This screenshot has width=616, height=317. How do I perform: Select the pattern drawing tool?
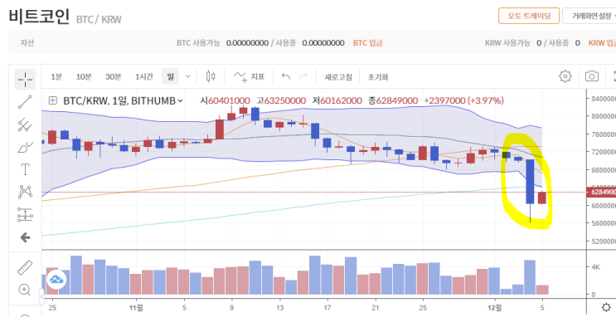25,192
